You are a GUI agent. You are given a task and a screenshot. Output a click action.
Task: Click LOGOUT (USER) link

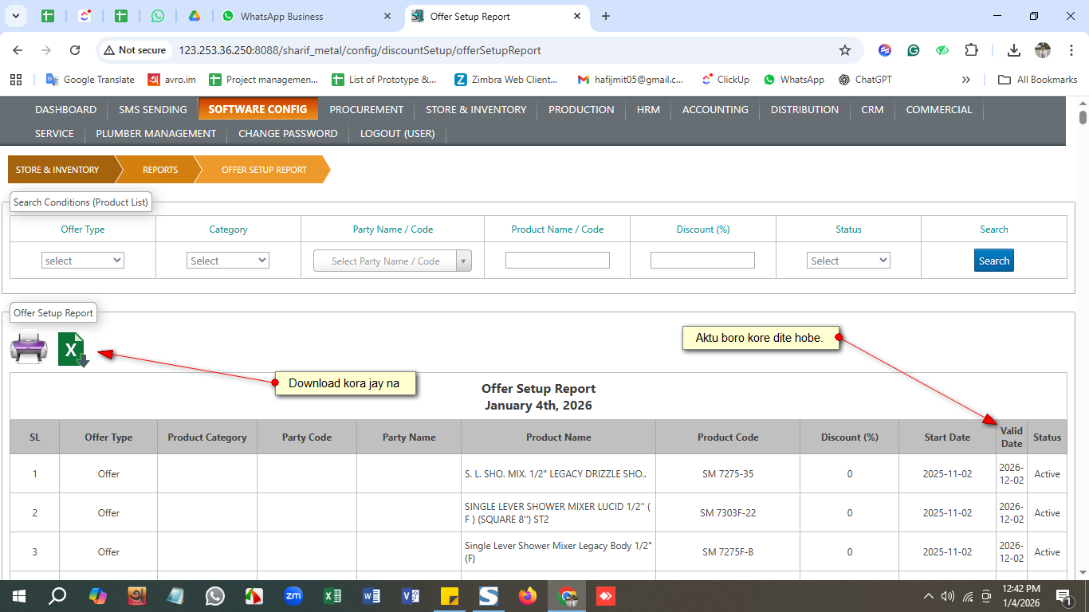point(397,133)
